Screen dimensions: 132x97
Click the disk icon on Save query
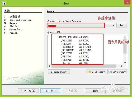pos(110,72)
